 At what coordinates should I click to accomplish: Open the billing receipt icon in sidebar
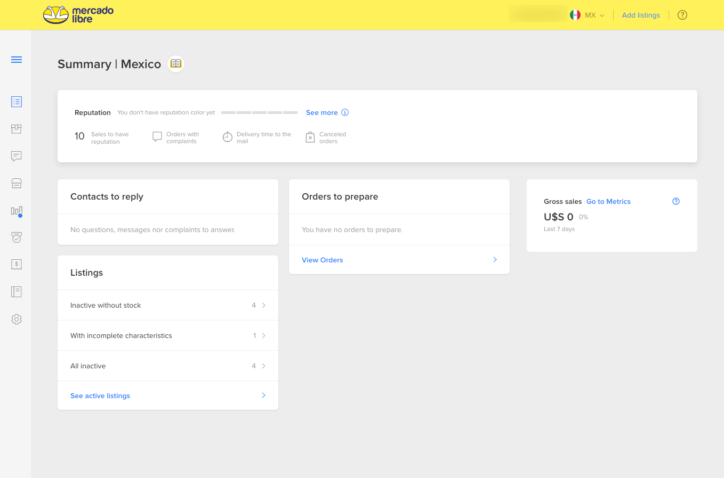point(17,265)
